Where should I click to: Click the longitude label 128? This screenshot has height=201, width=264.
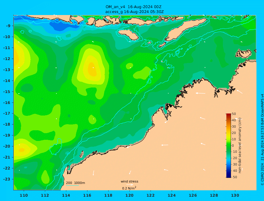pyautogui.click(x=214, y=195)
